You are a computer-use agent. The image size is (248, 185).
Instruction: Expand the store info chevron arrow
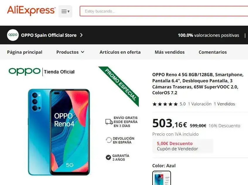(81, 35)
